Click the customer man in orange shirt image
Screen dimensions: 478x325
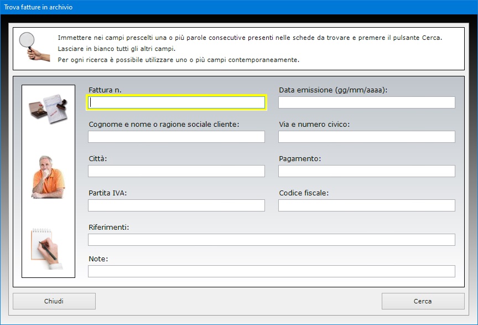tap(48, 177)
